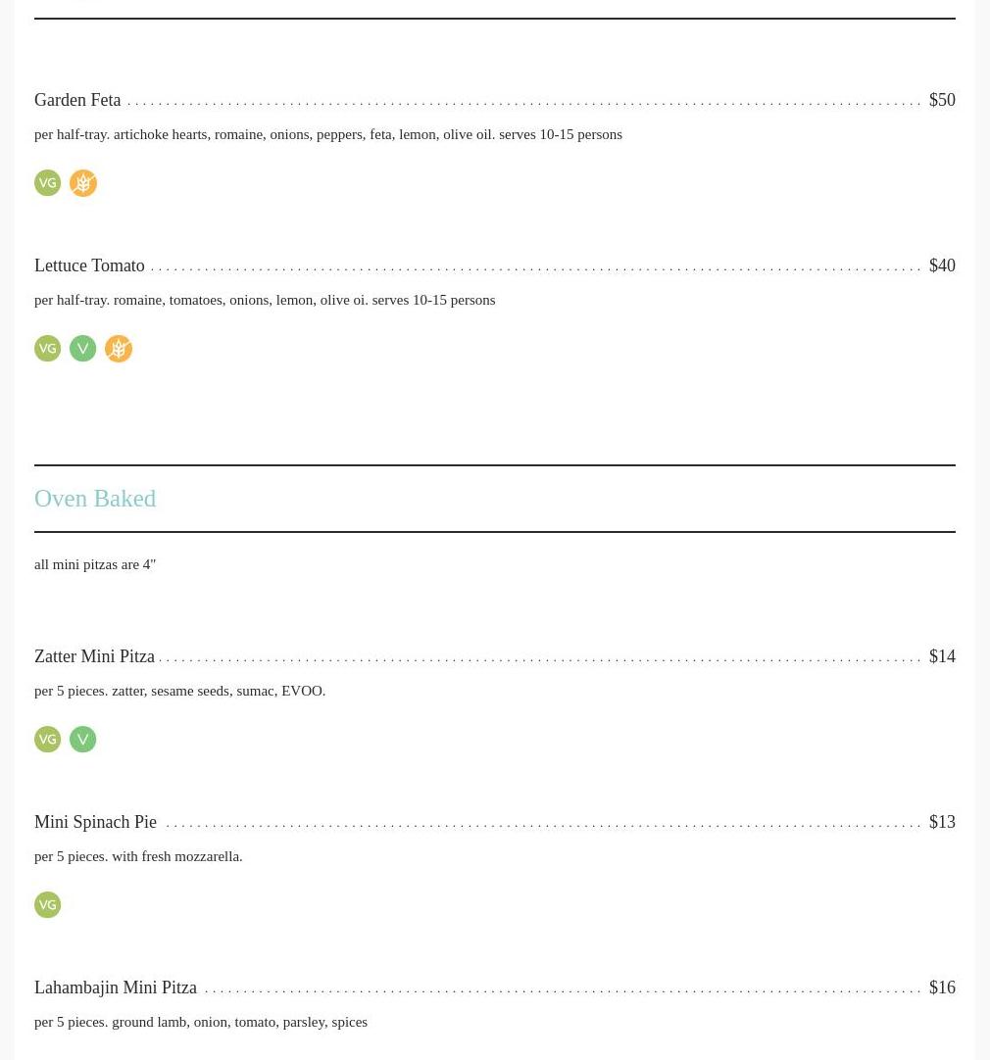
Task: Click the $13 Mini Spinach Pie price
Action: tap(941, 822)
